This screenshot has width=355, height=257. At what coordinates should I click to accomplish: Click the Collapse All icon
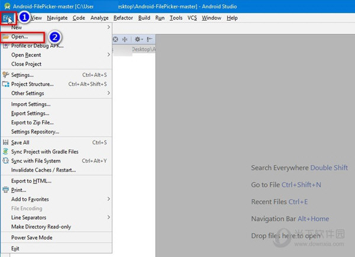click(x=125, y=40)
